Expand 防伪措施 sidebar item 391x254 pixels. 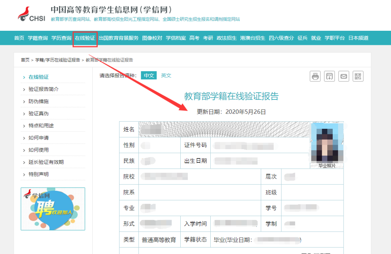(x=38, y=101)
